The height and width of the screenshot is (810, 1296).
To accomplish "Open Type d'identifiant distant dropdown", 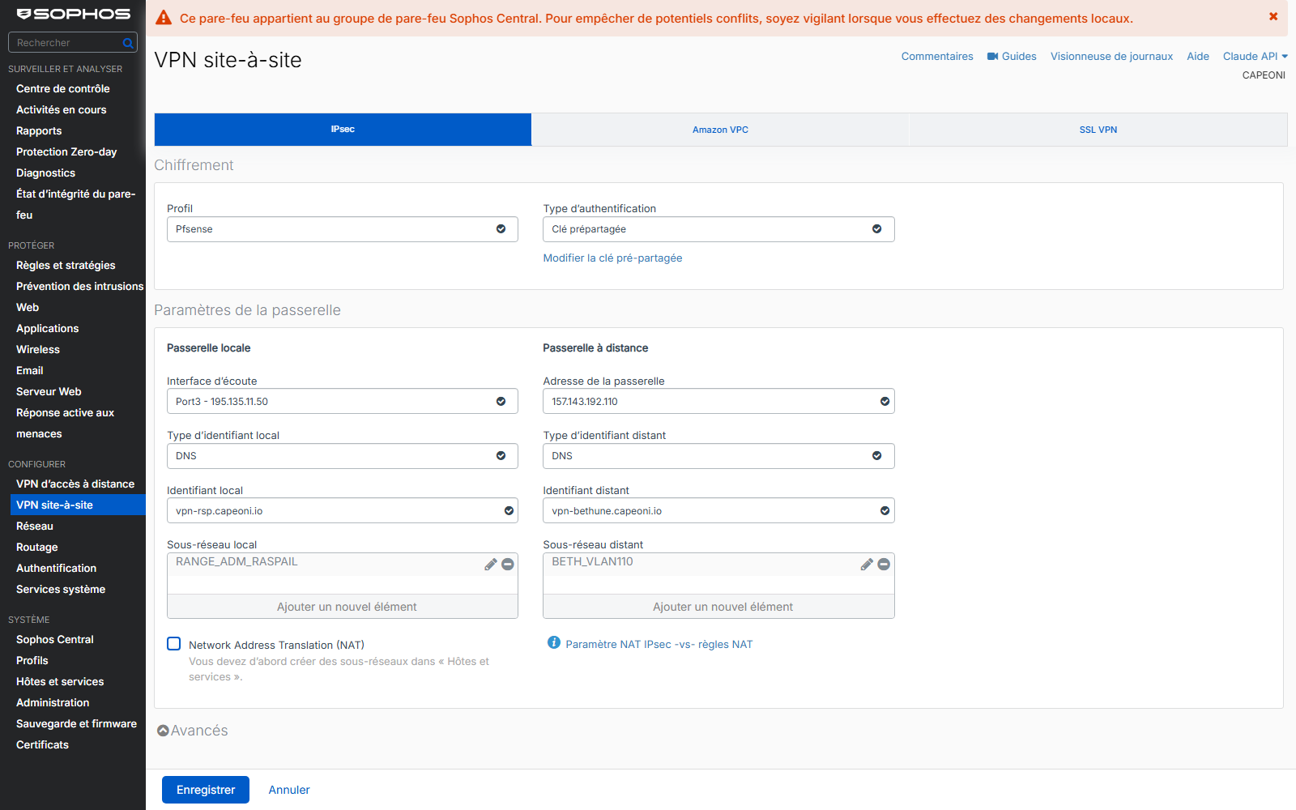I will [718, 456].
